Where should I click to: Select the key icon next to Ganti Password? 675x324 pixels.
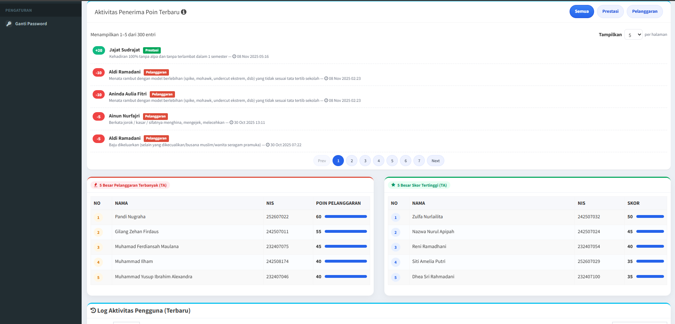9,24
